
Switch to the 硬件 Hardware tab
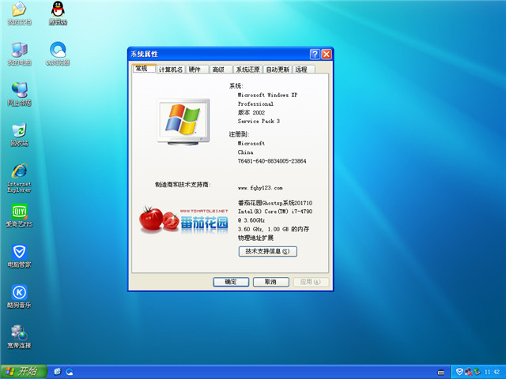(197, 69)
